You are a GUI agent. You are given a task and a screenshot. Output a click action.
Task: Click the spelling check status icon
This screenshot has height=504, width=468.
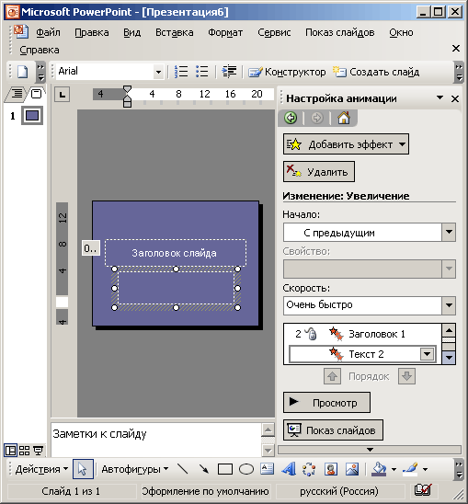422,490
